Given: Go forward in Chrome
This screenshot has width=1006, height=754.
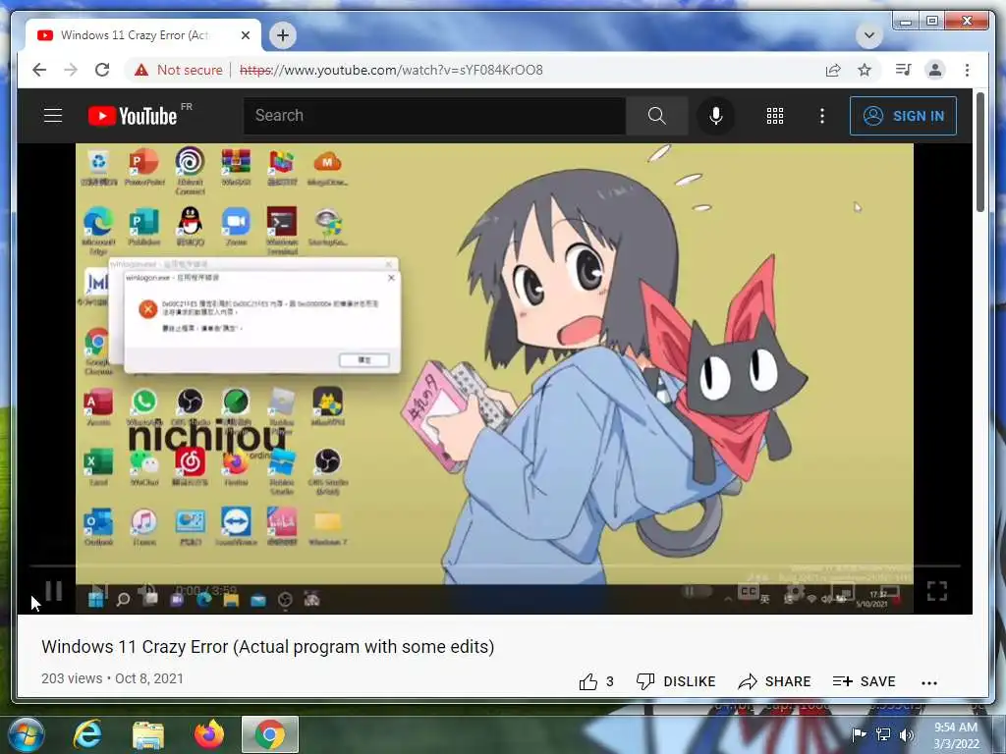Looking at the screenshot, I should (71, 70).
